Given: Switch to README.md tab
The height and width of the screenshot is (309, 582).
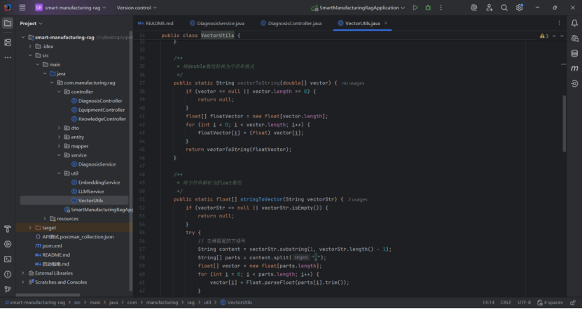Looking at the screenshot, I should (155, 23).
